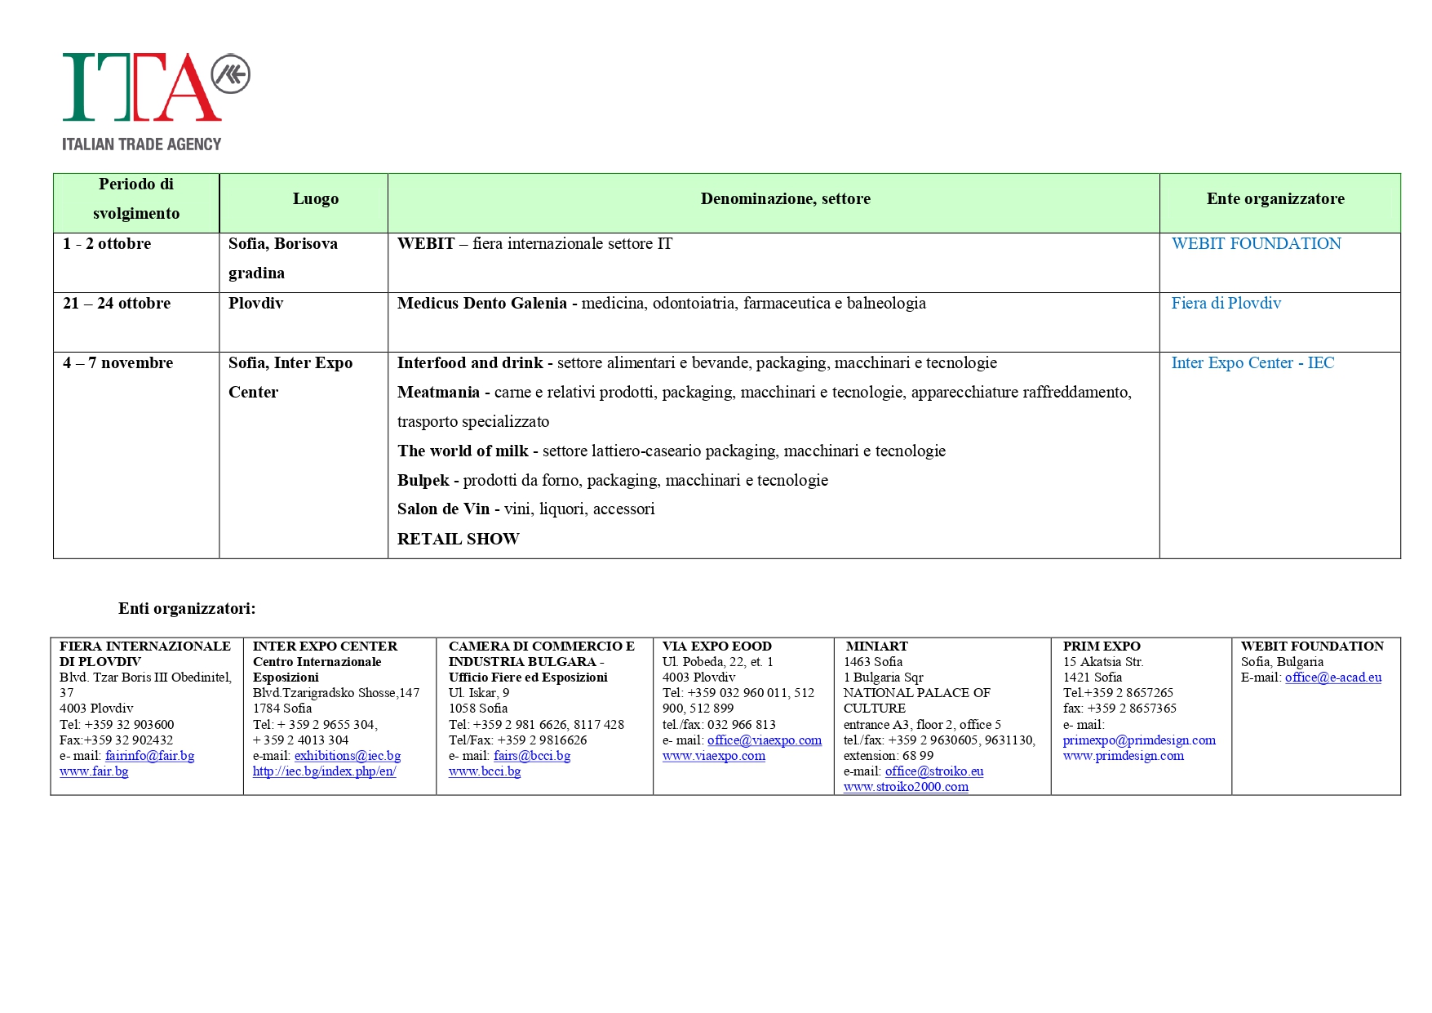Click the 'MINIART' heading
The image size is (1432, 1013).
877,646
